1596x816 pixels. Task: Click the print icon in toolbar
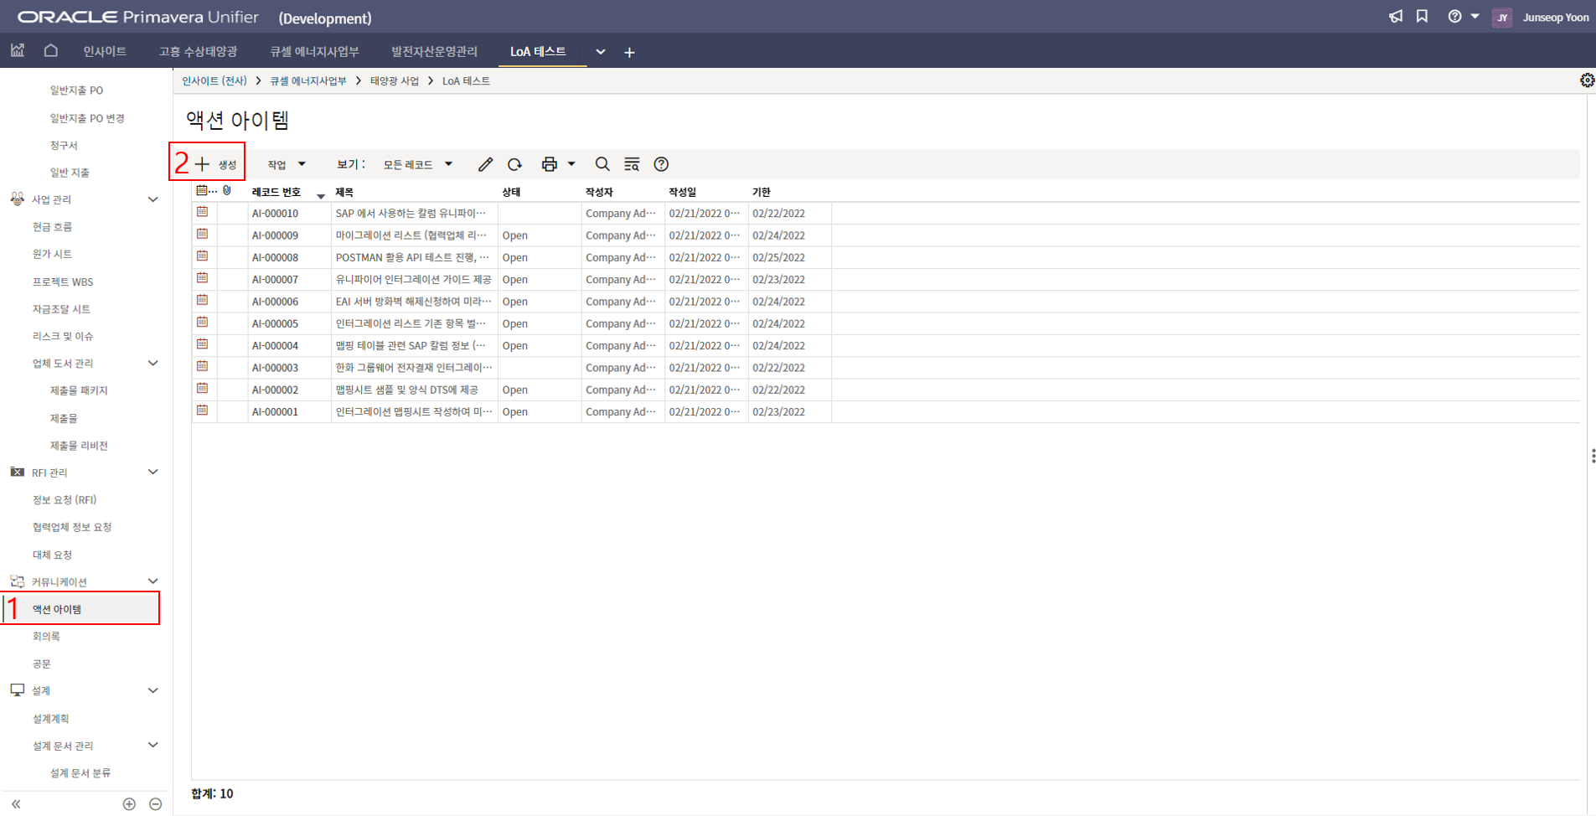[549, 164]
